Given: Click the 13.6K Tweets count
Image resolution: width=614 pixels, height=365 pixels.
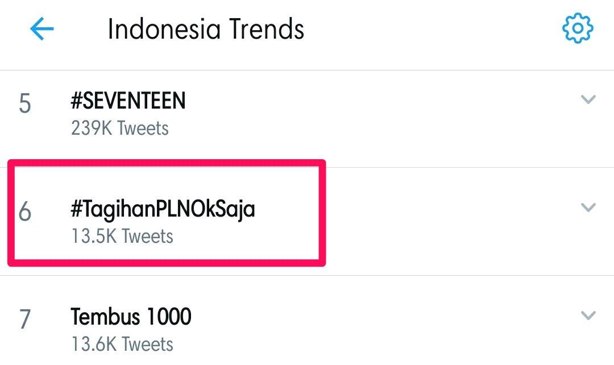Looking at the screenshot, I should (x=122, y=344).
